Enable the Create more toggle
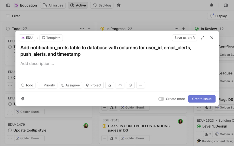234x146 pixels. (161, 99)
